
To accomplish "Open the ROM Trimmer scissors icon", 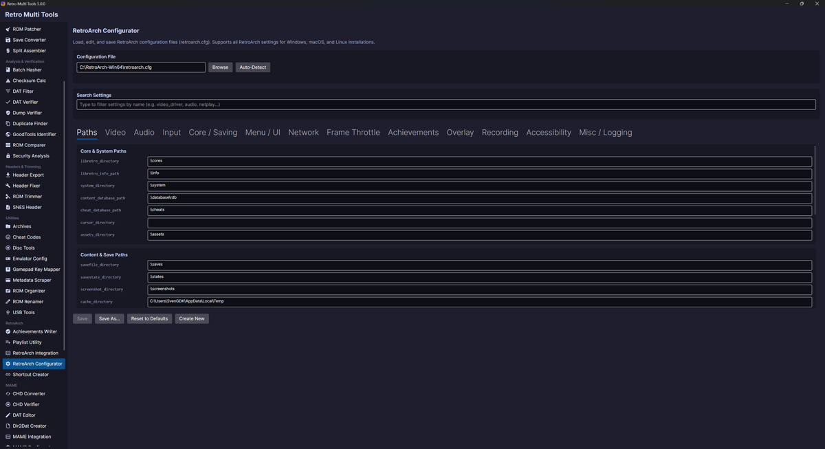I will coord(8,197).
